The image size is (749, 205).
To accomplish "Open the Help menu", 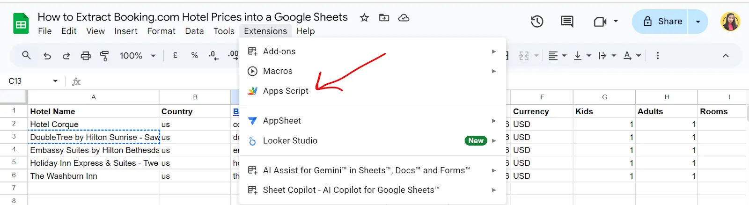I will [x=306, y=31].
